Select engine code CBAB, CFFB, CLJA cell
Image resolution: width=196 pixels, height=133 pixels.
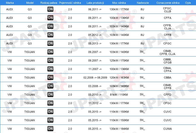pyautogui.click(x=167, y=52)
